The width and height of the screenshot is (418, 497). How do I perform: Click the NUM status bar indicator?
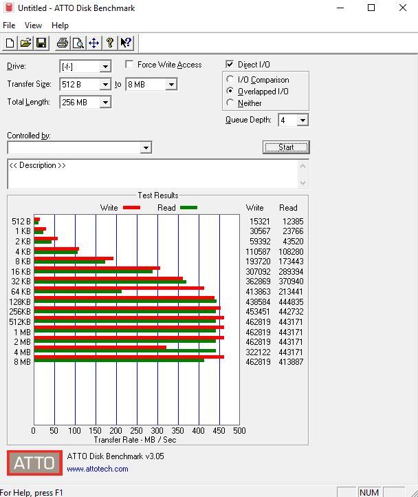click(369, 492)
